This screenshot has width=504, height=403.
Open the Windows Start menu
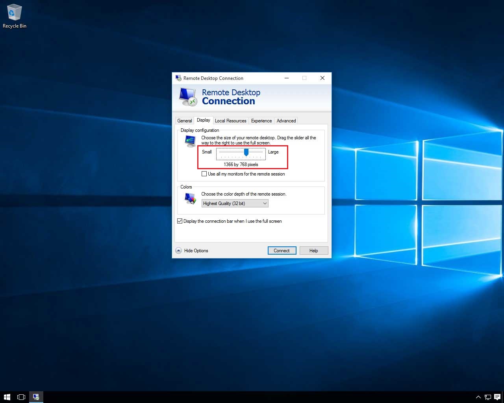click(x=7, y=397)
